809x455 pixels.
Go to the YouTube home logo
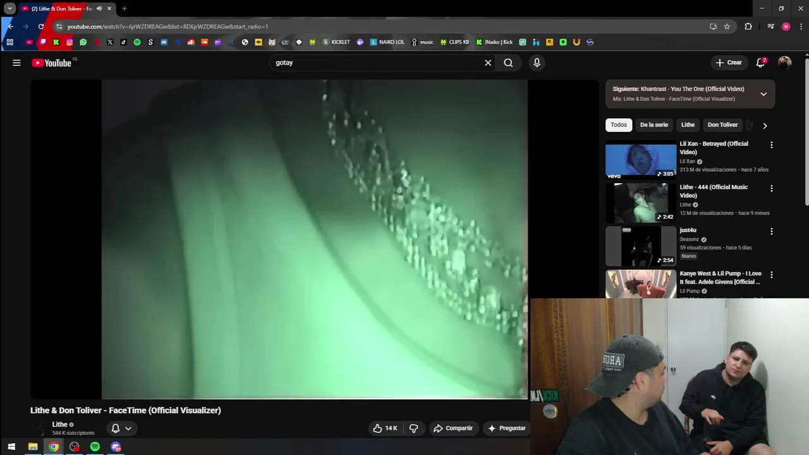(52, 63)
